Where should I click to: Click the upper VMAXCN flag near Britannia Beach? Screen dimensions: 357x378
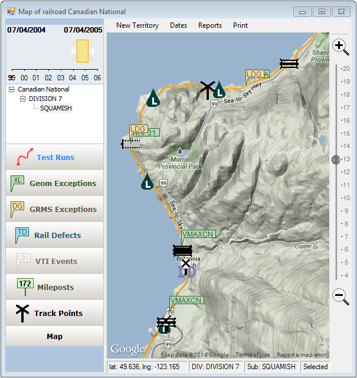[198, 234]
